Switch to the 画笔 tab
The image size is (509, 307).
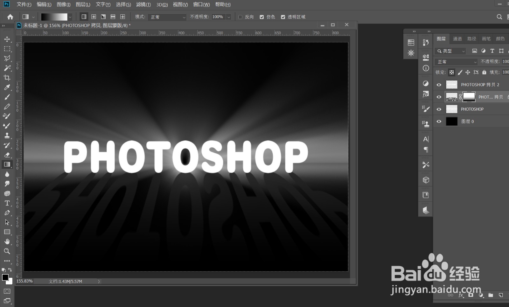click(x=486, y=39)
